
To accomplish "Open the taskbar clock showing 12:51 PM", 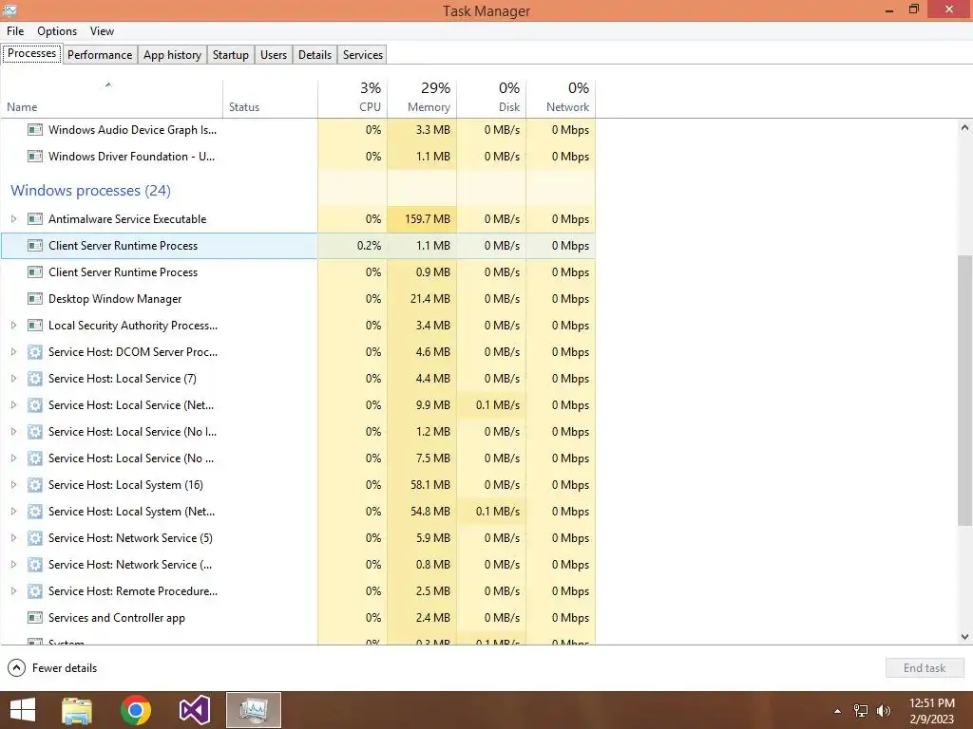I will [931, 711].
